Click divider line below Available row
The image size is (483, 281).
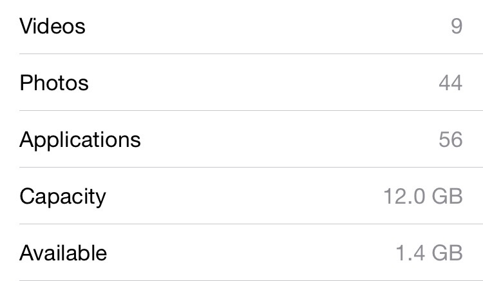[251, 280]
